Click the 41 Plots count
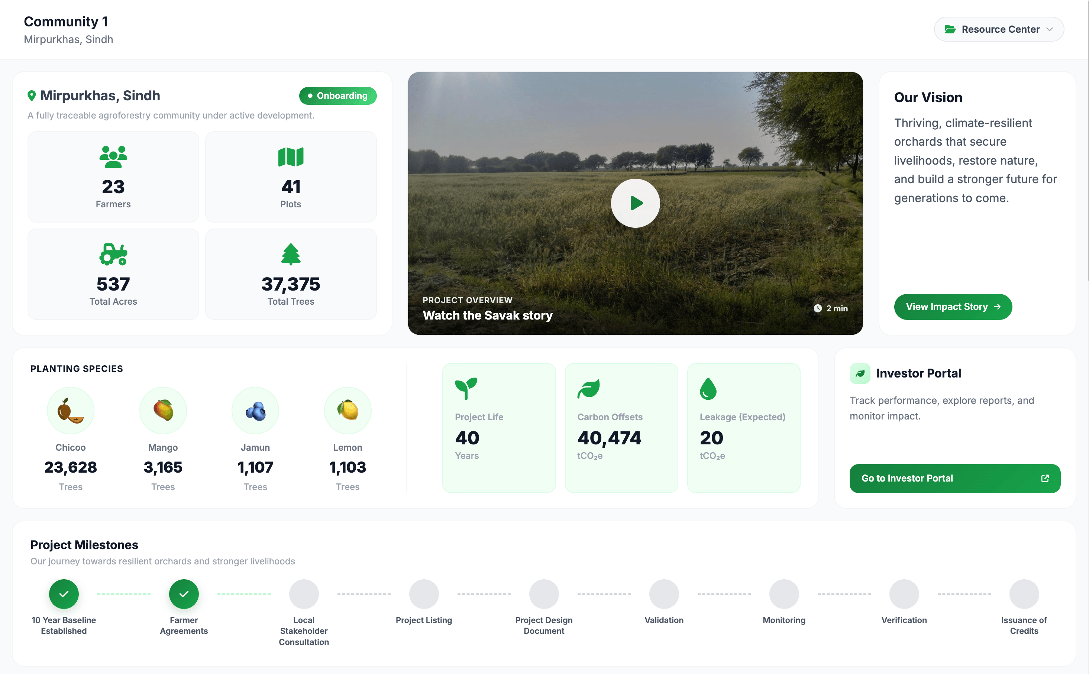Image resolution: width=1089 pixels, height=674 pixels. [291, 187]
